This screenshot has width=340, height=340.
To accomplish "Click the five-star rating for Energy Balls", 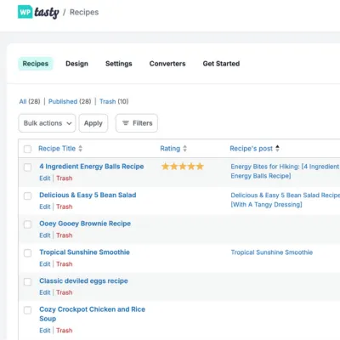I will click(183, 167).
